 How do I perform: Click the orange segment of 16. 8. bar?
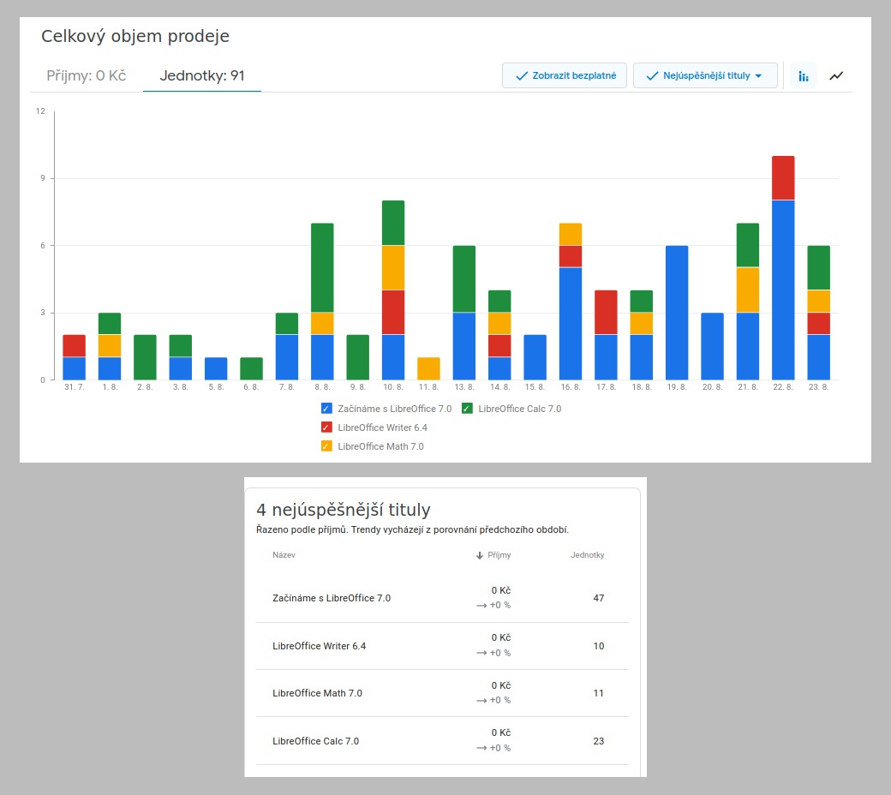[x=571, y=234]
